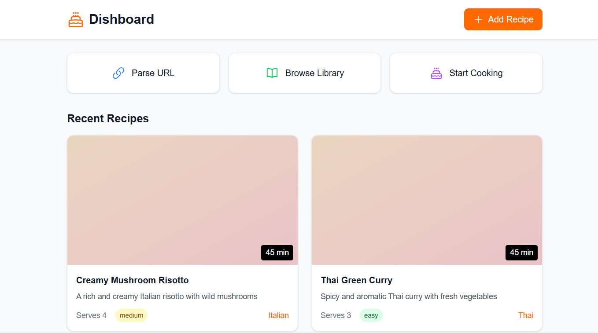Viewport: 598px width, 333px height.
Task: Select the yellow medium difficulty tag
Action: pyautogui.click(x=131, y=315)
